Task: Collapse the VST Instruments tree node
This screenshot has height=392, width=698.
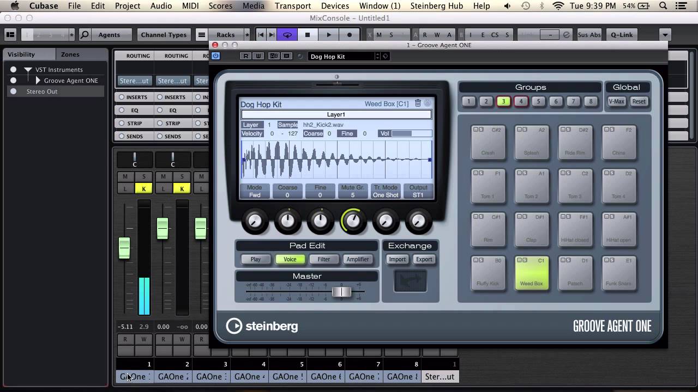Action: [x=28, y=70]
